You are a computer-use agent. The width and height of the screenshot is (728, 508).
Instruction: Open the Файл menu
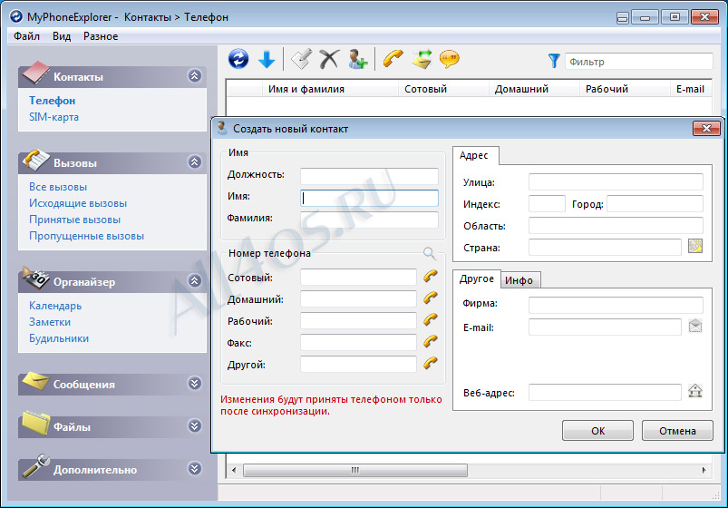point(26,36)
